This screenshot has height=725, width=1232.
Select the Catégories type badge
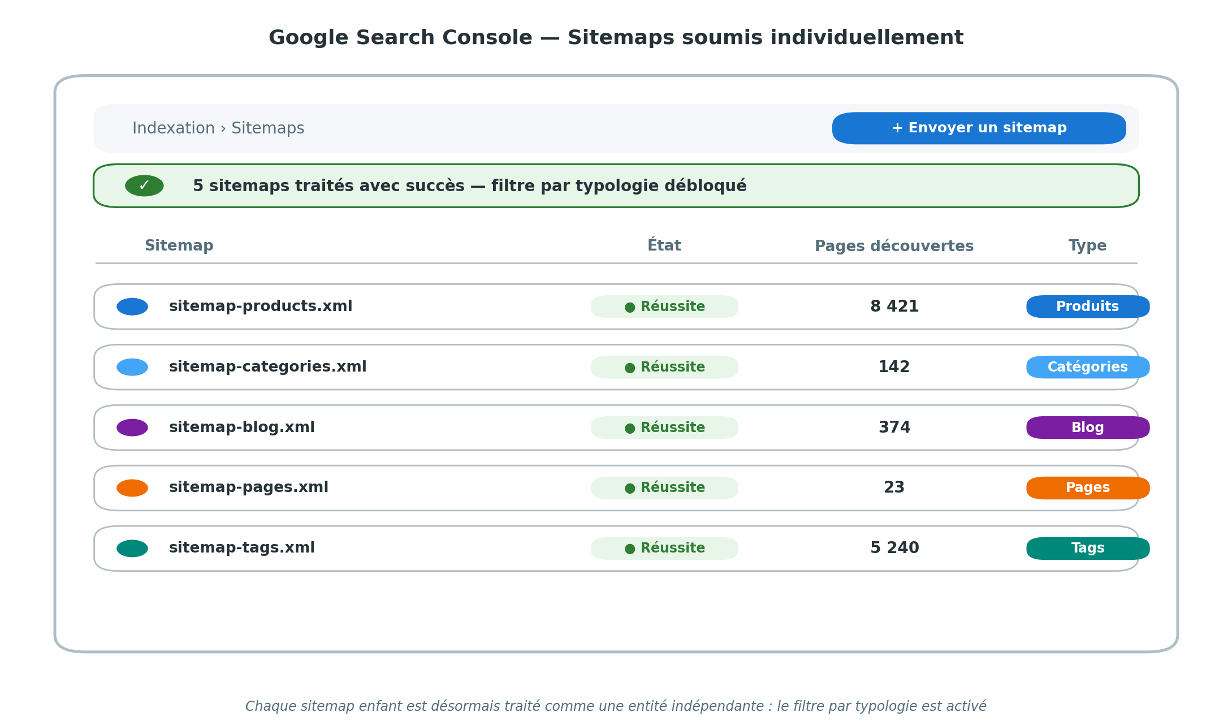tap(1088, 367)
